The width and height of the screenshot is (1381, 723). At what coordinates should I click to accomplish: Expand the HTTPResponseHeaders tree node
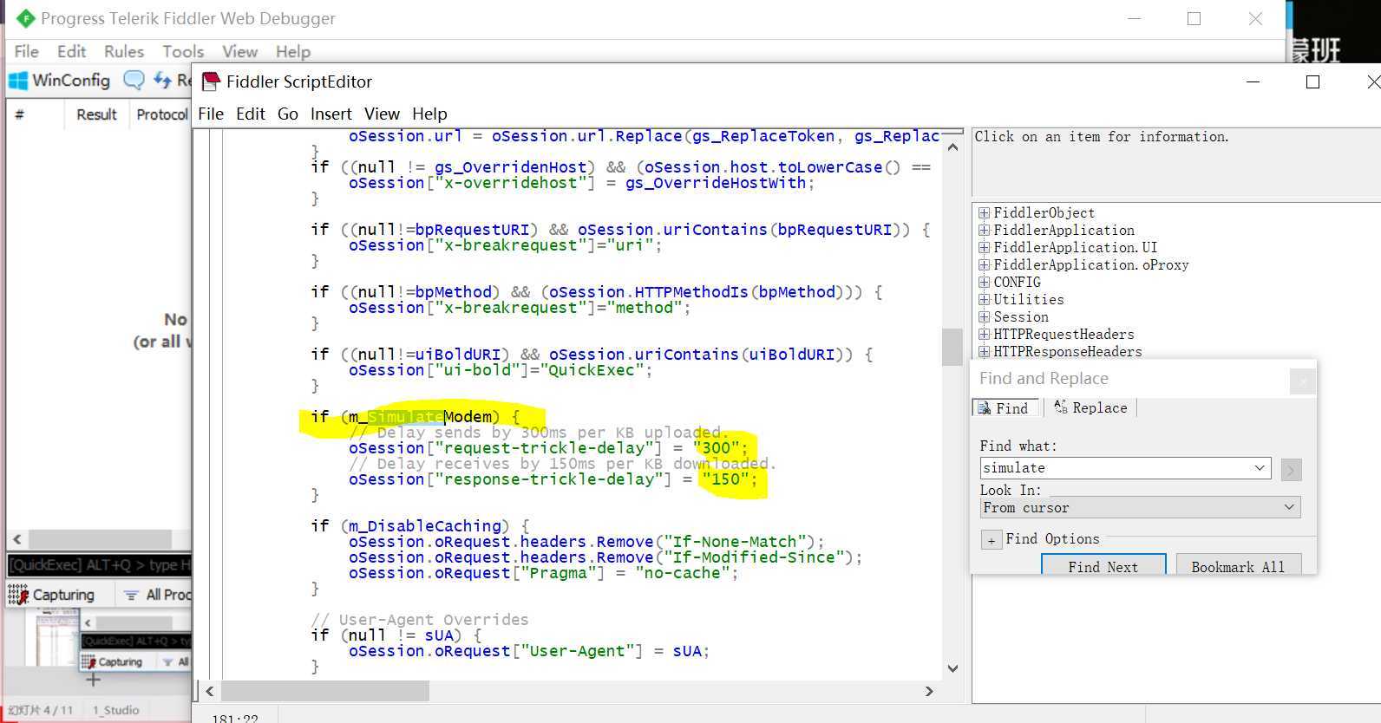[x=984, y=351]
